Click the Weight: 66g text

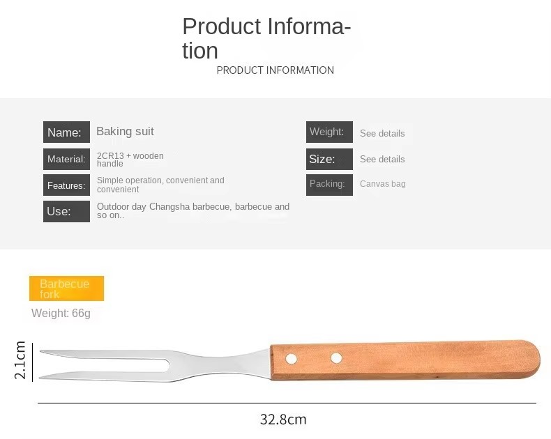pyautogui.click(x=61, y=313)
